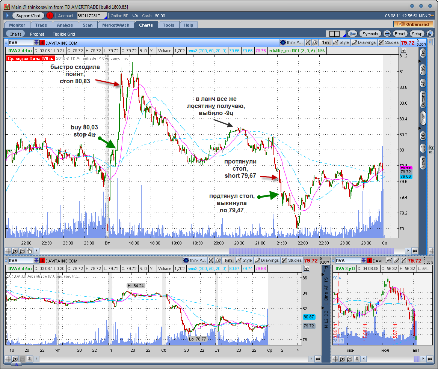The image size is (438, 369).
Task: Select the pan hand tool
Action: (x=29, y=251)
